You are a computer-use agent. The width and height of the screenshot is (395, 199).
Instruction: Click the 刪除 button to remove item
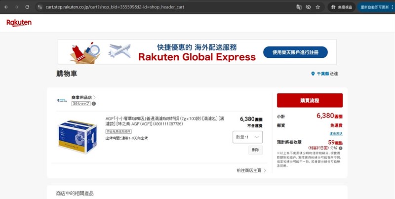coord(255,150)
